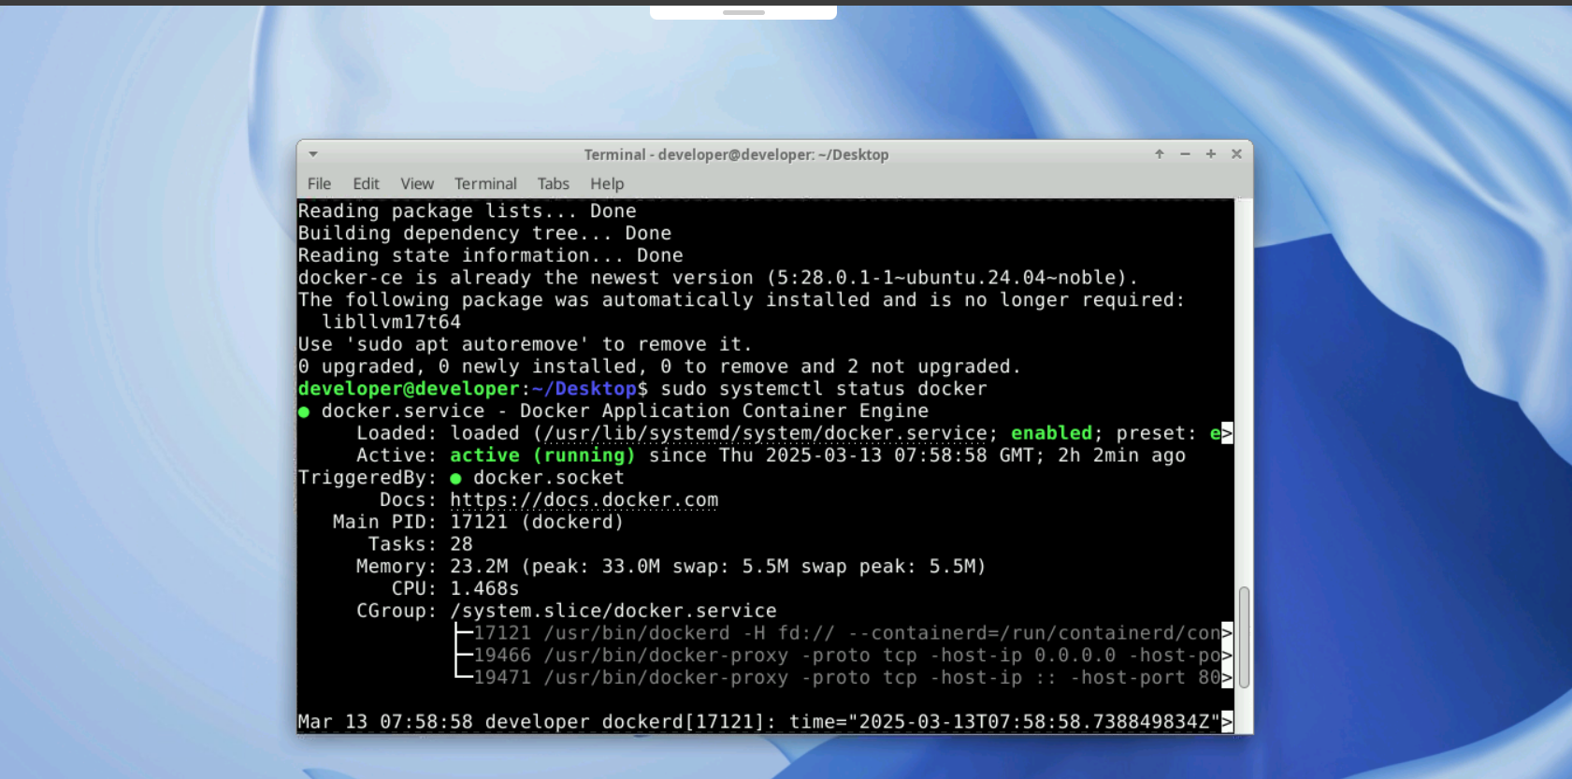Click the shade/roll-up arrow button in title bar
Image resolution: width=1572 pixels, height=779 pixels.
[1160, 154]
